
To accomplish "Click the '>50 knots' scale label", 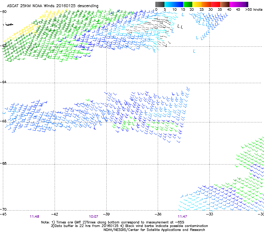I will (254, 10).
